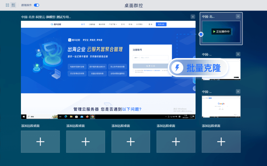Viewport: 267px width, 166px height.
Task: Click the 电脑手机随时远程 feature button
Action: pyautogui.click(x=77, y=67)
